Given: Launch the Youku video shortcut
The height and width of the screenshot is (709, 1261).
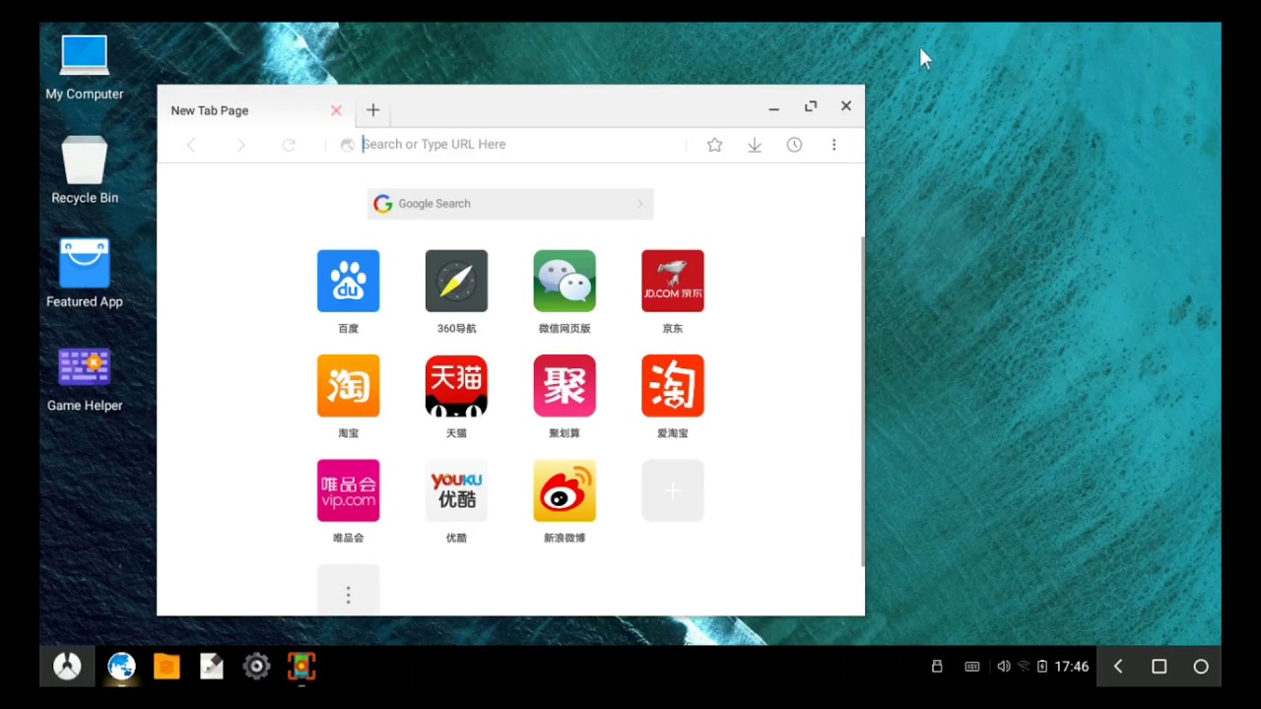Looking at the screenshot, I should click(x=456, y=490).
